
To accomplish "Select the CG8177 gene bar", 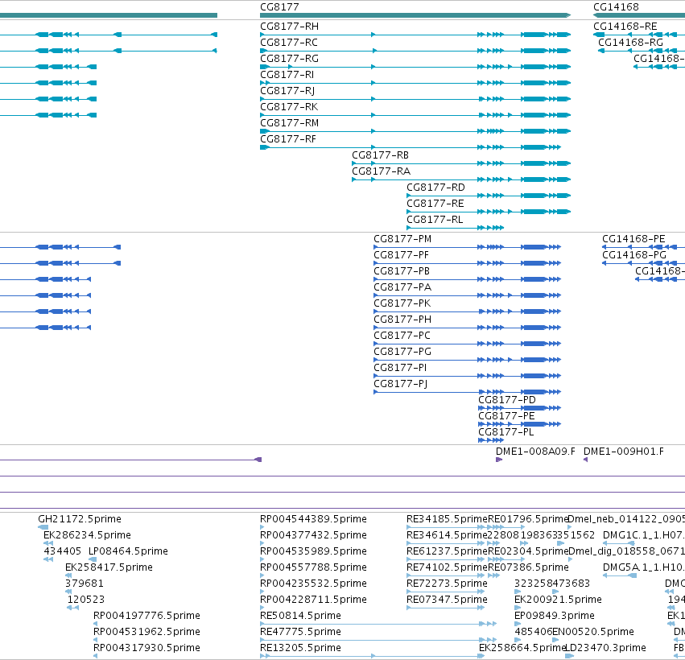I will [415, 15].
